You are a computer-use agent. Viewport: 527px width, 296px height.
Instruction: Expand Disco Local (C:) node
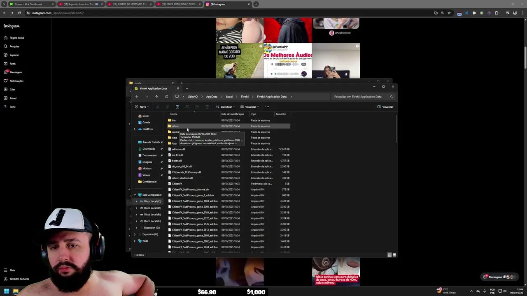(136, 201)
